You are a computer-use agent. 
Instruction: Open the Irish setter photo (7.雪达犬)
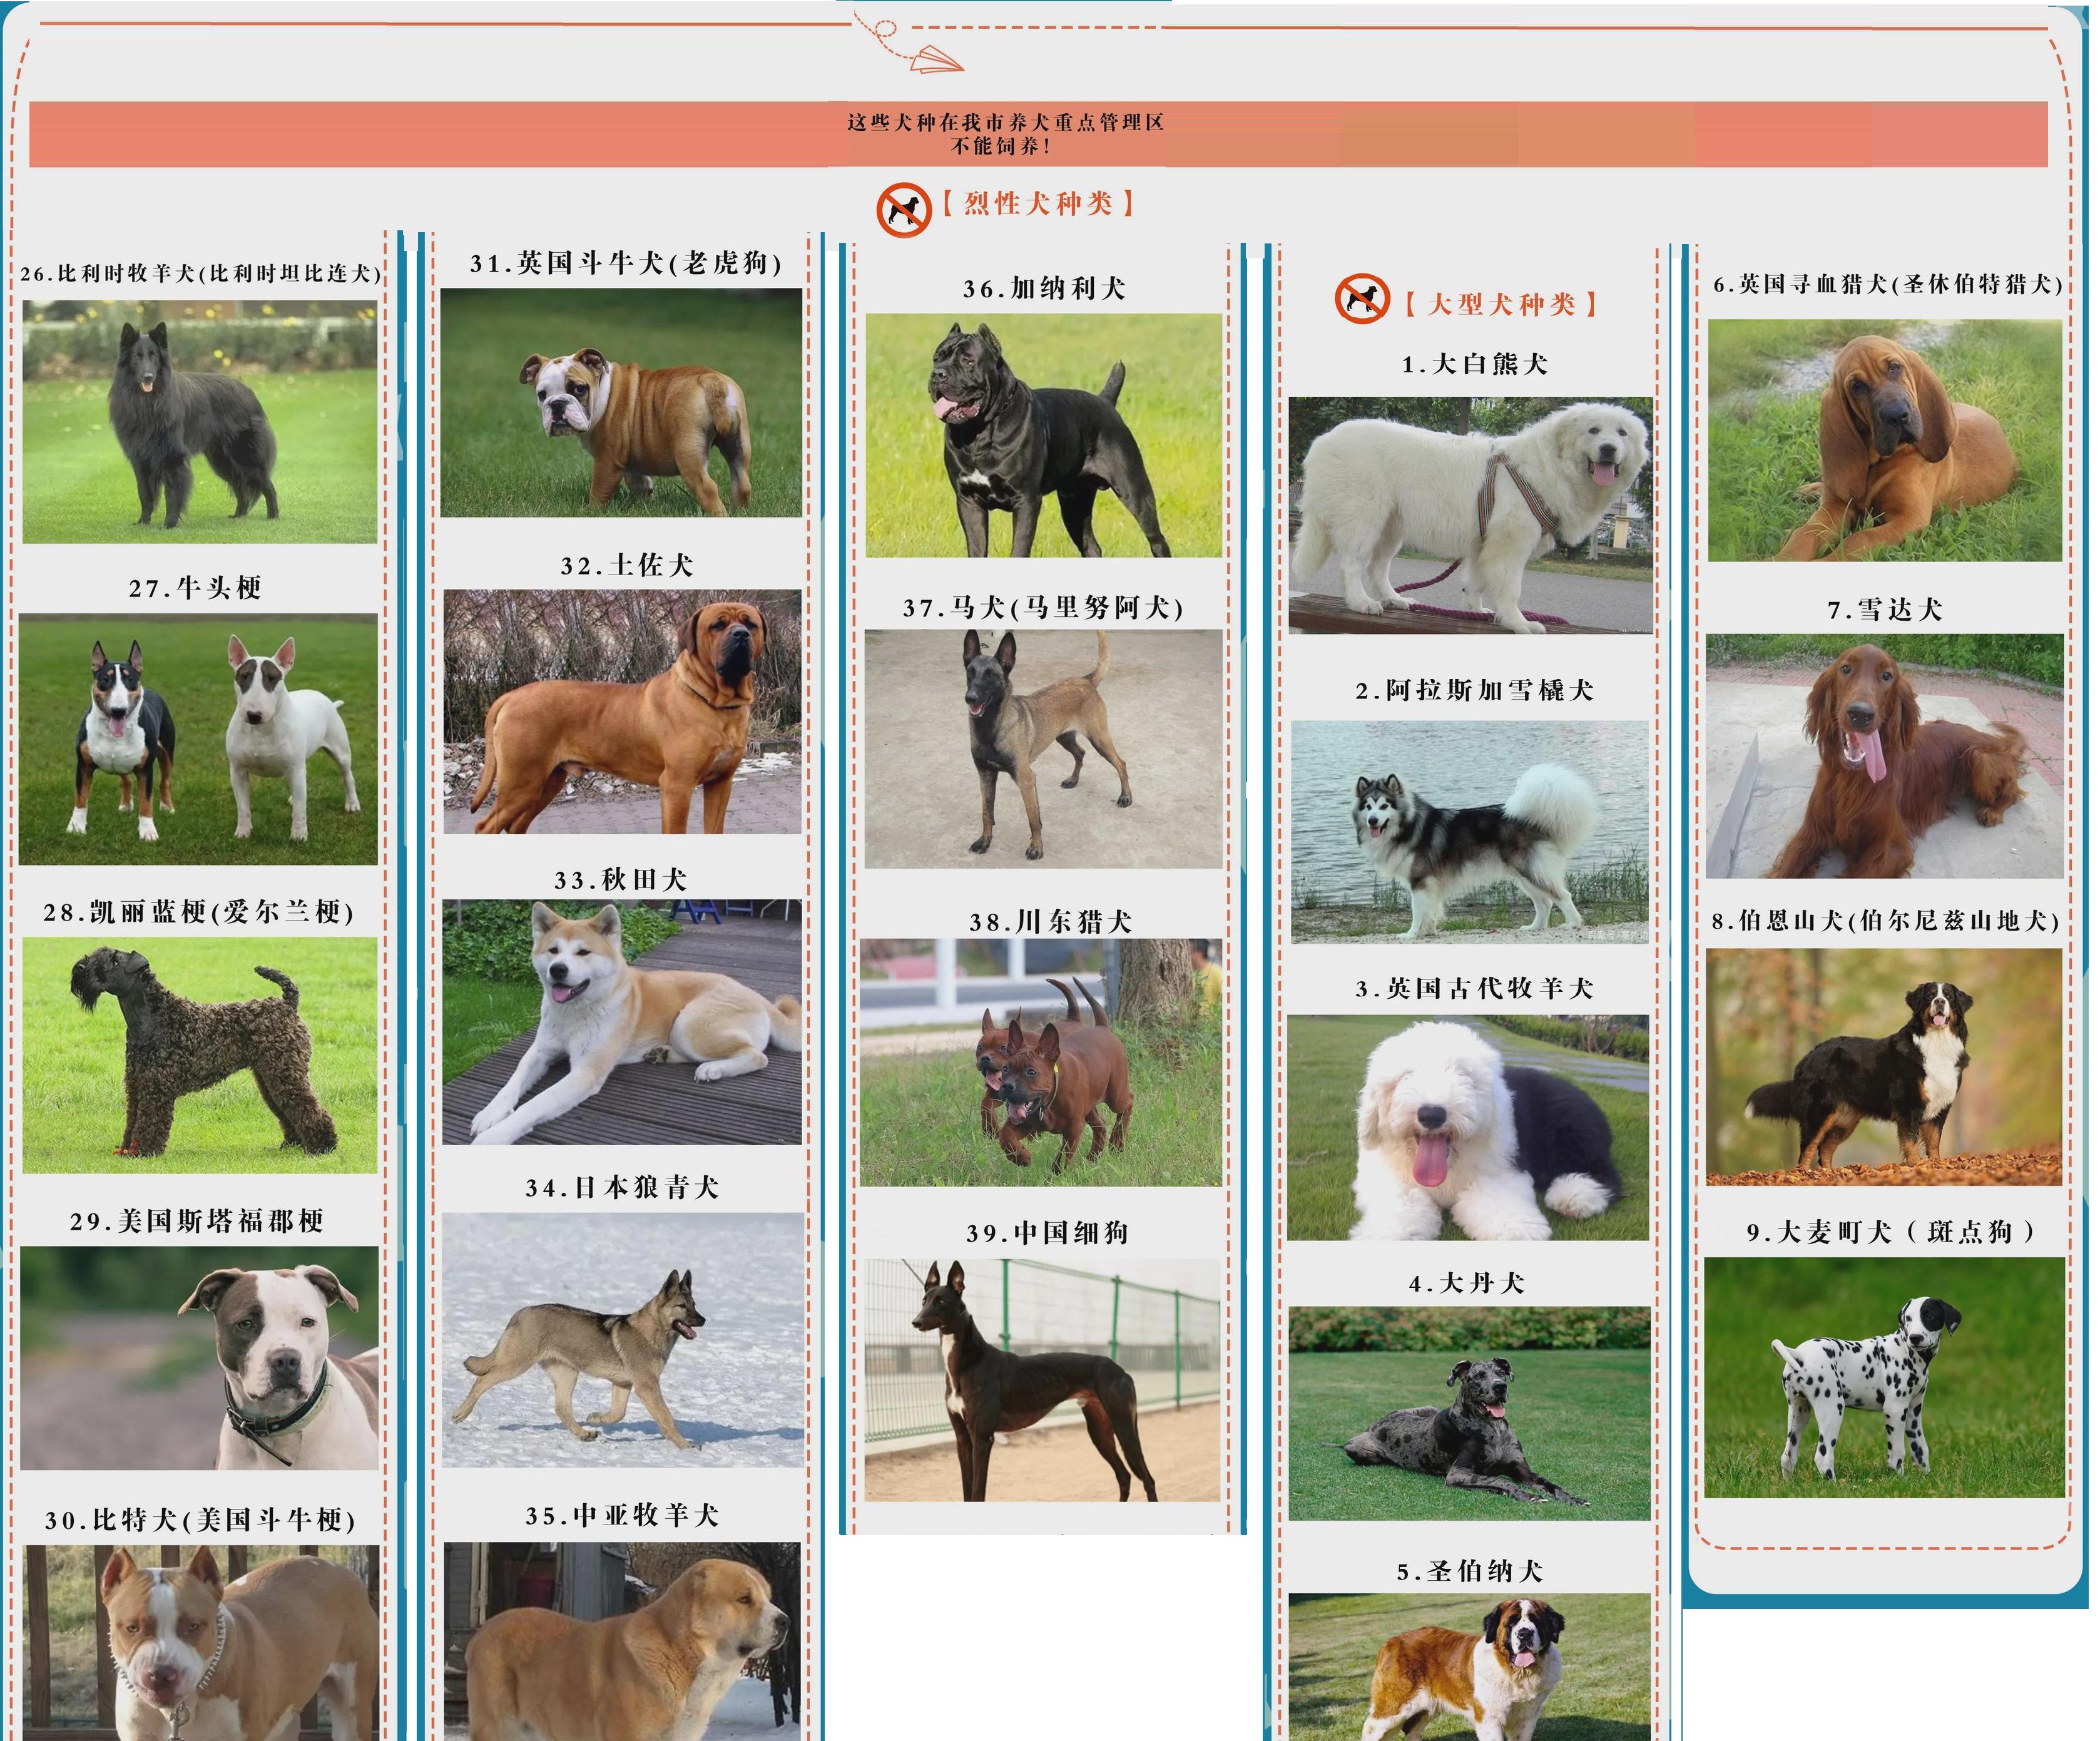pos(1884,757)
